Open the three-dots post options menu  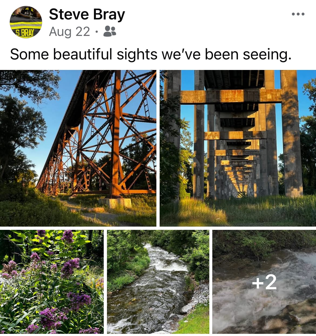(298, 14)
